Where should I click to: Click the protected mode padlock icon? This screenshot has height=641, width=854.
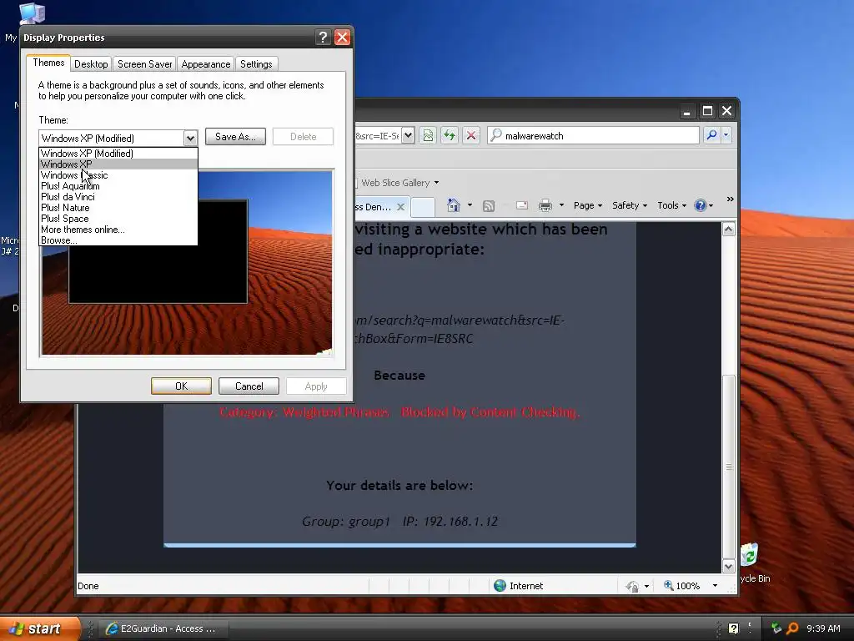click(632, 586)
